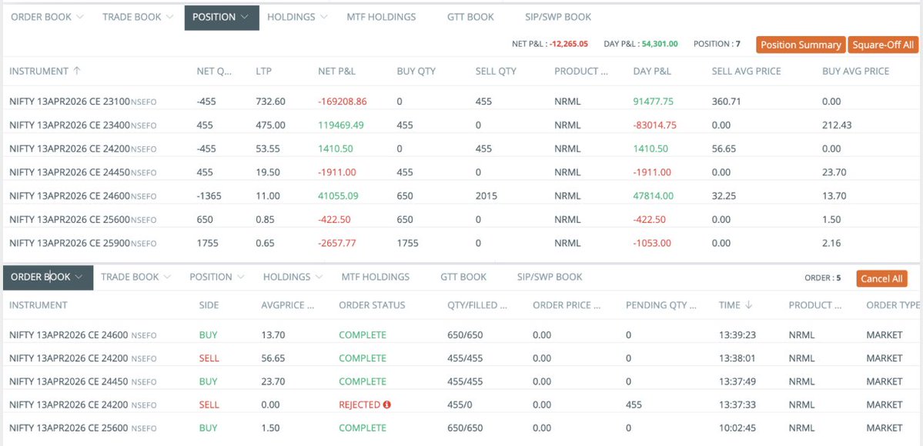Click the SIDE column header
The image size is (923, 446).
click(x=209, y=305)
